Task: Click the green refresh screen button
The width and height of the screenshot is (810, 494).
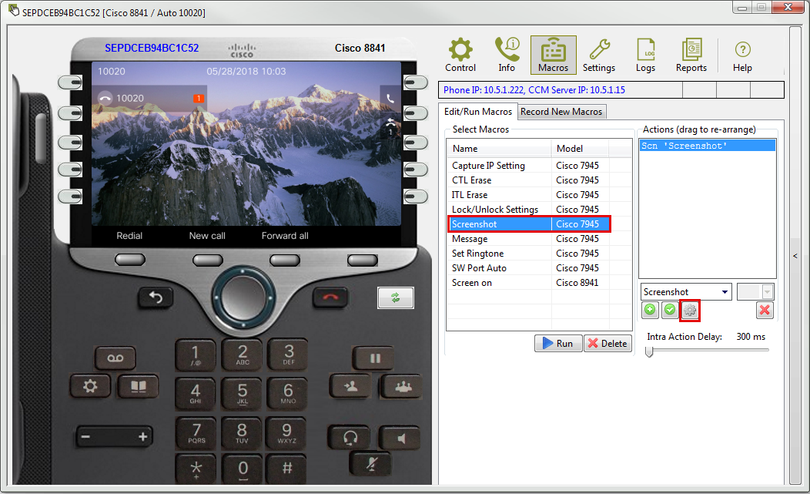Action: 395,297
